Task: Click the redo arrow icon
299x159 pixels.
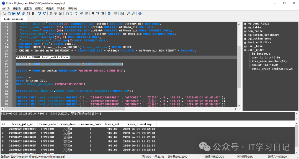Action: pyautogui.click(x=45, y=13)
